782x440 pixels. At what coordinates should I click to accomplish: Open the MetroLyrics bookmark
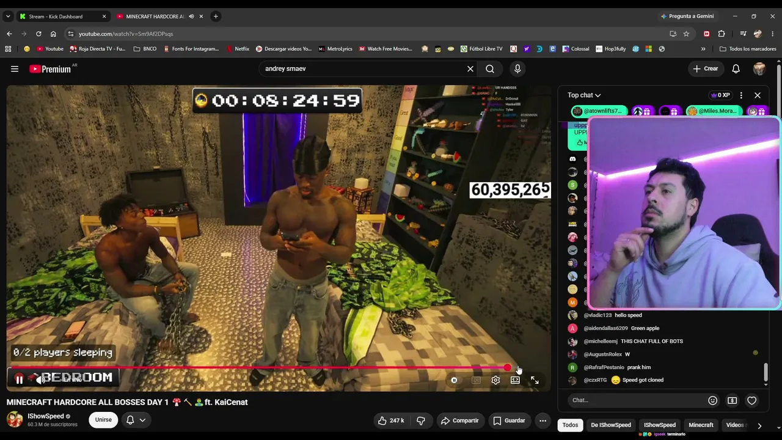click(x=335, y=49)
